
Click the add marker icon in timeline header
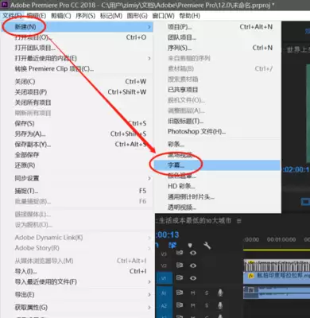190,246
